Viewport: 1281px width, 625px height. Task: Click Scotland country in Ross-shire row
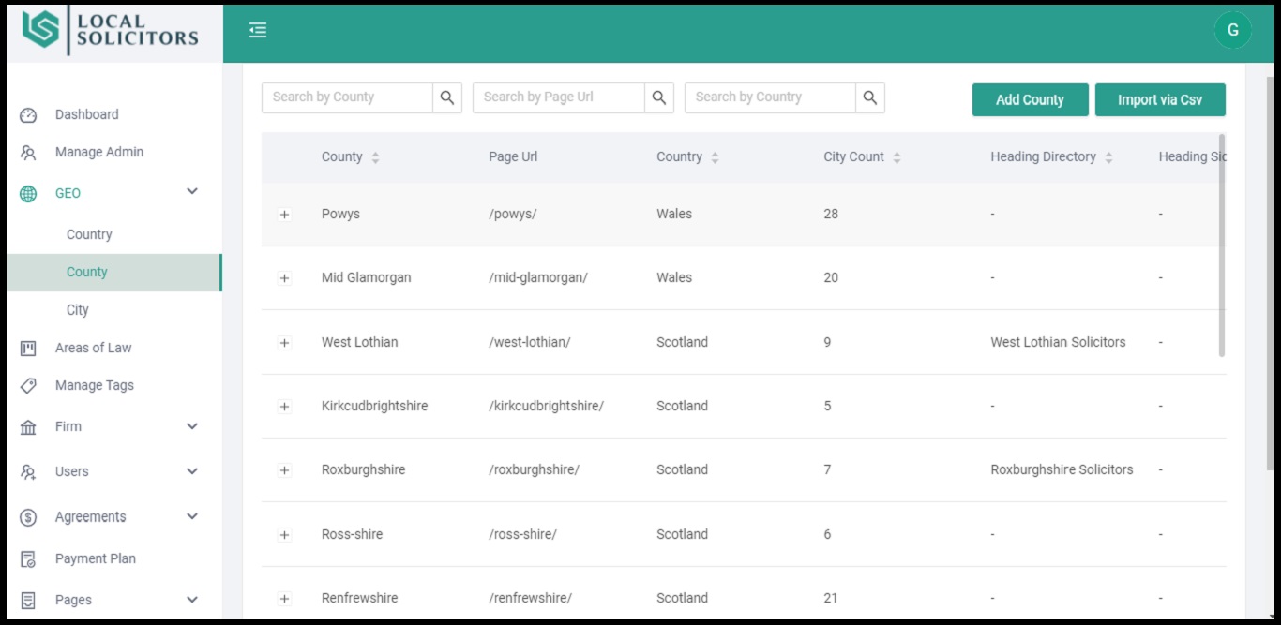[x=682, y=535]
